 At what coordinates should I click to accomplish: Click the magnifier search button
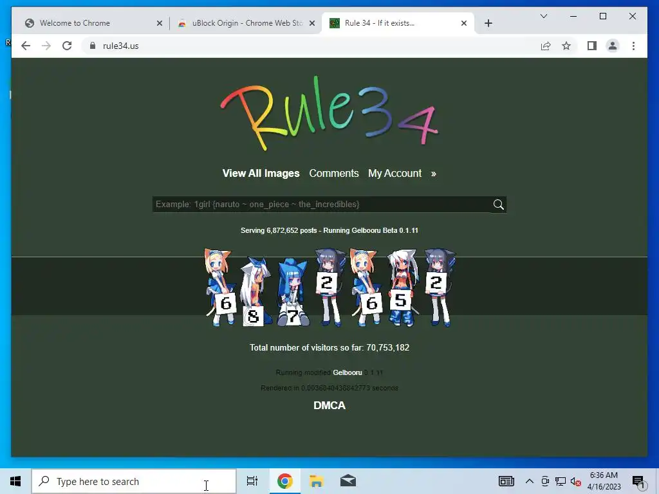point(499,204)
